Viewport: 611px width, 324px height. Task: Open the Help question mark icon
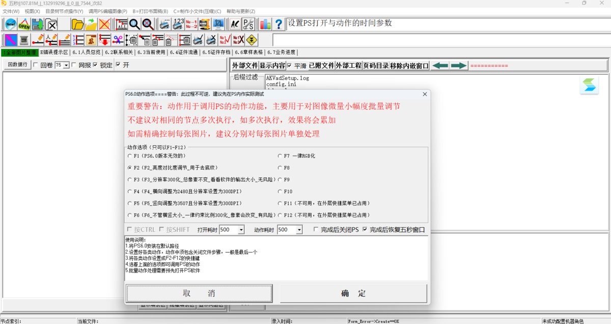pyautogui.click(x=277, y=24)
